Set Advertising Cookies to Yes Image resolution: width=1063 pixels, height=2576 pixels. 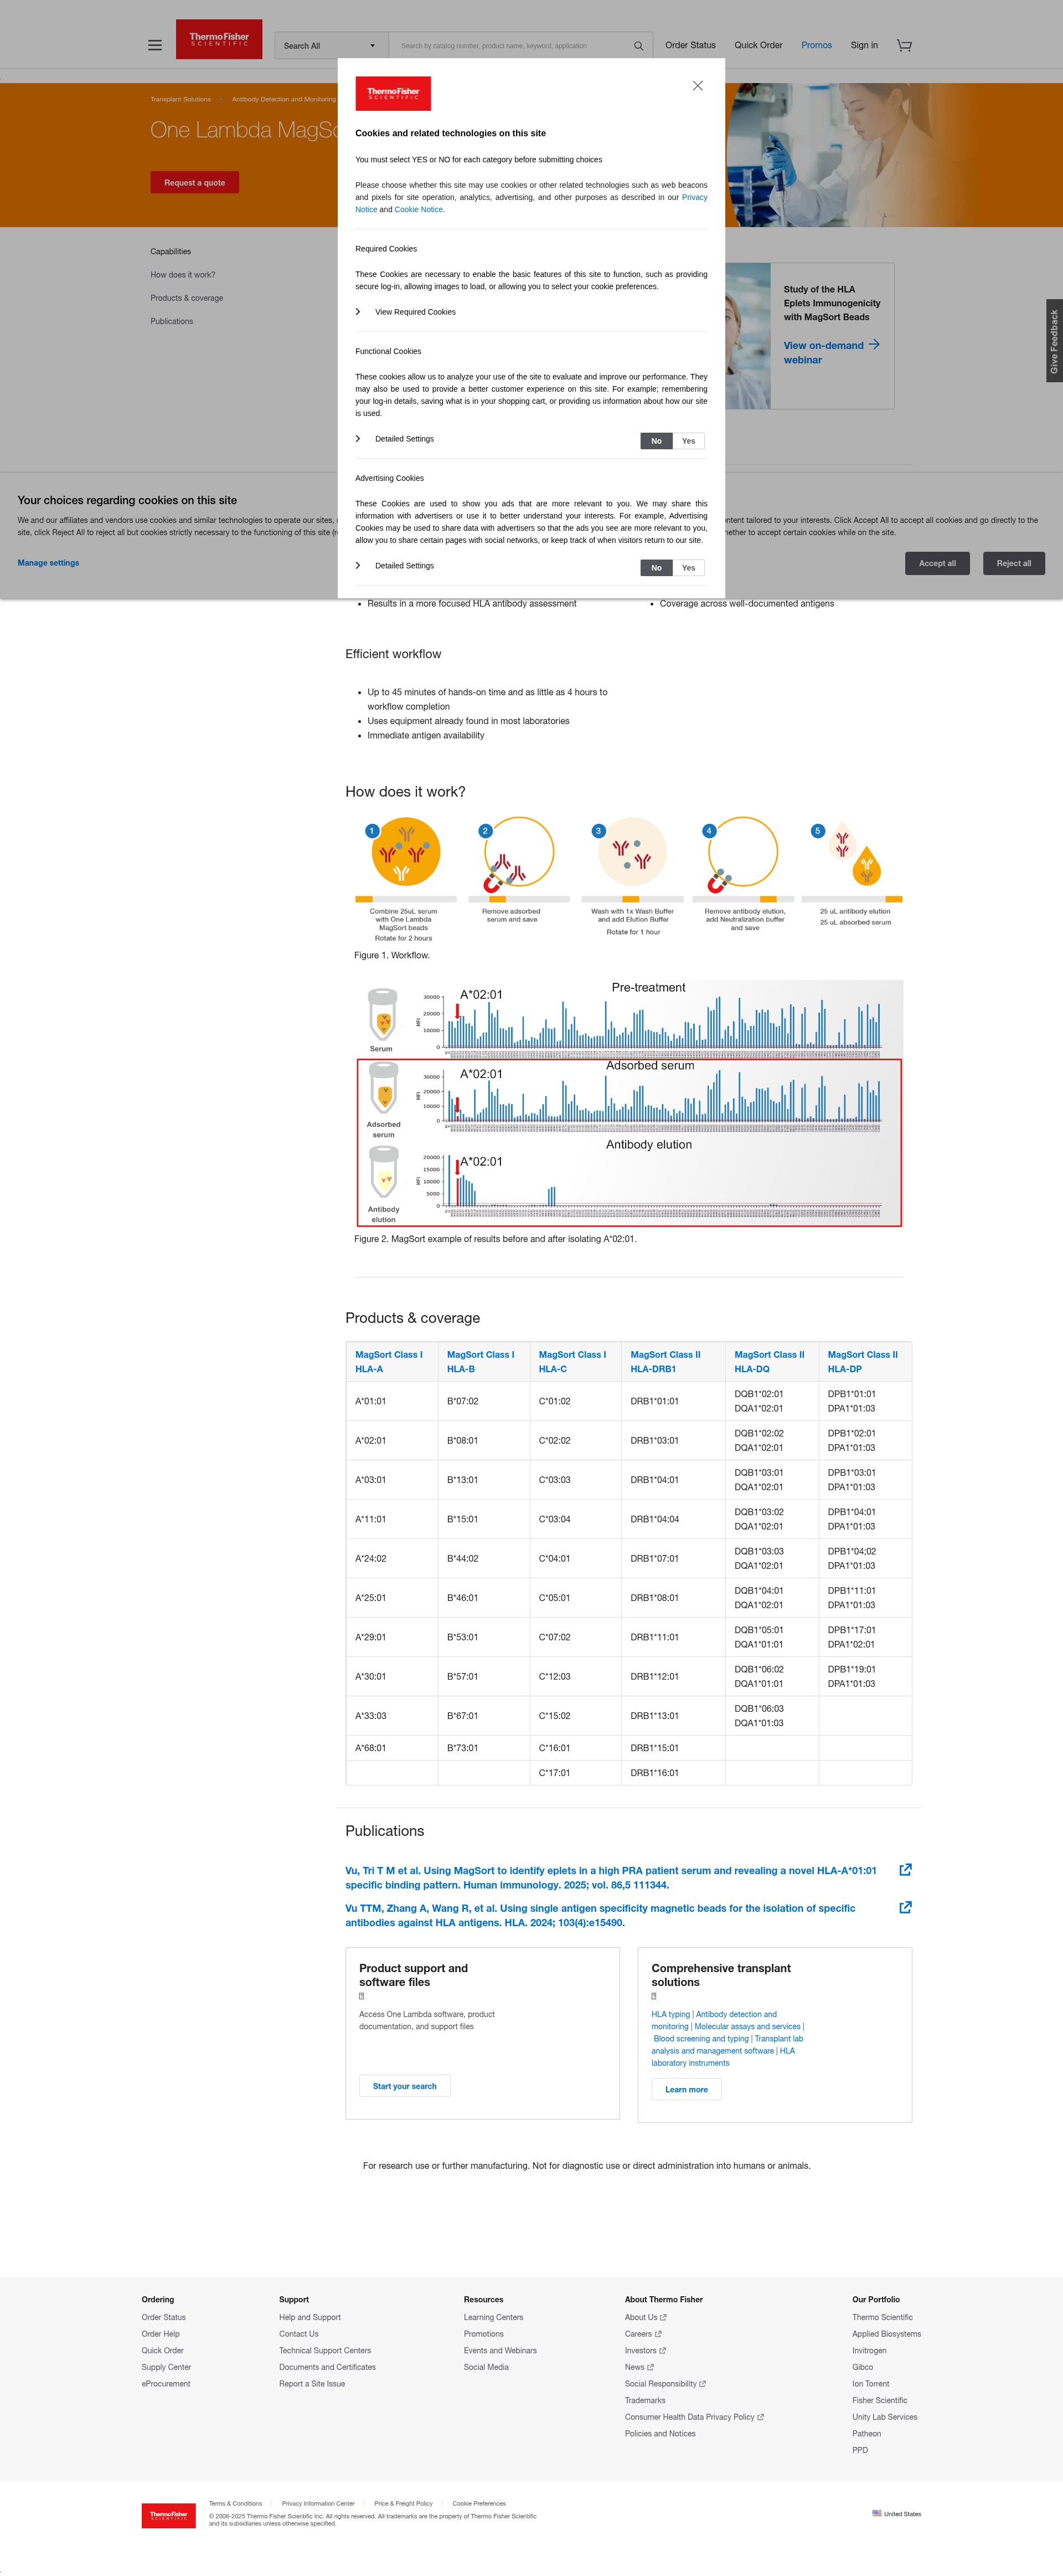coord(688,568)
